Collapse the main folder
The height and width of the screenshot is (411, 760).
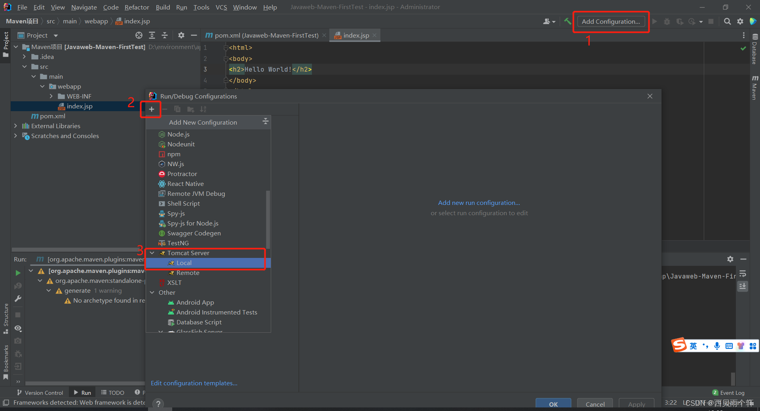point(34,76)
